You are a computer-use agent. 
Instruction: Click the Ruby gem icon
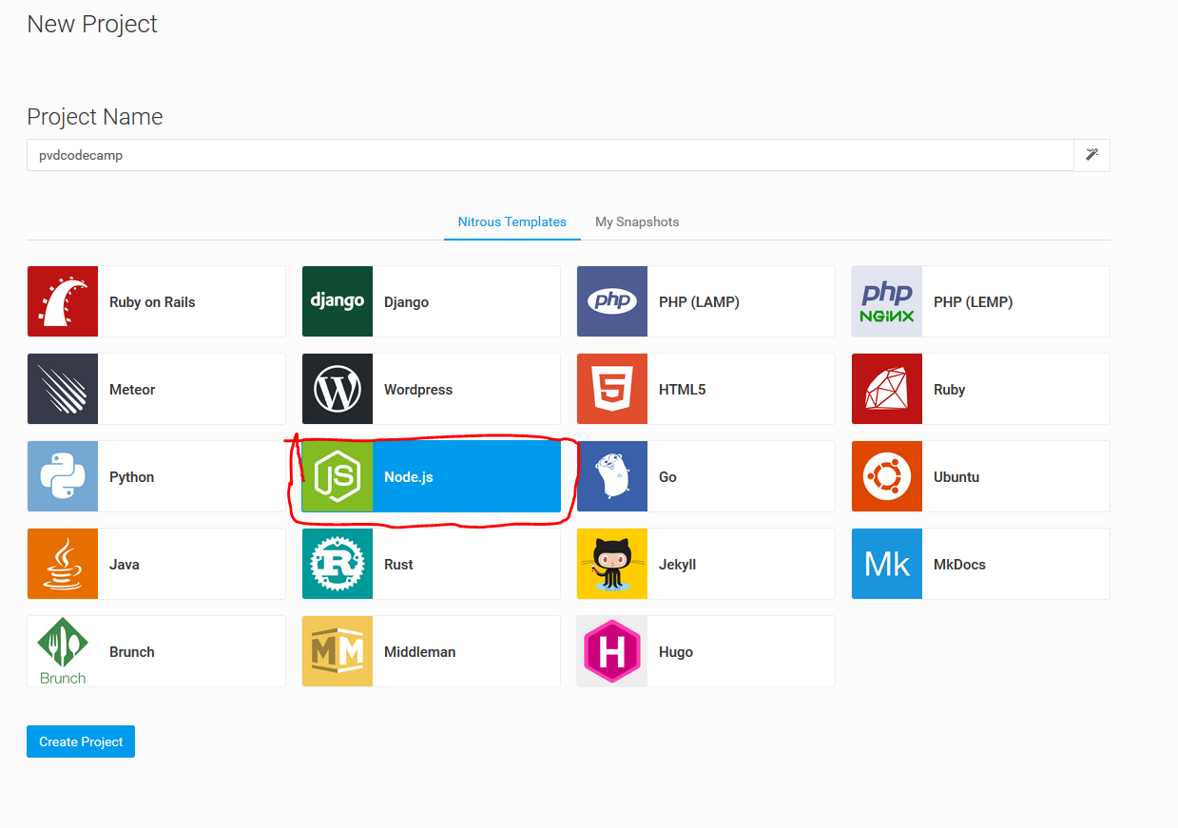click(887, 389)
